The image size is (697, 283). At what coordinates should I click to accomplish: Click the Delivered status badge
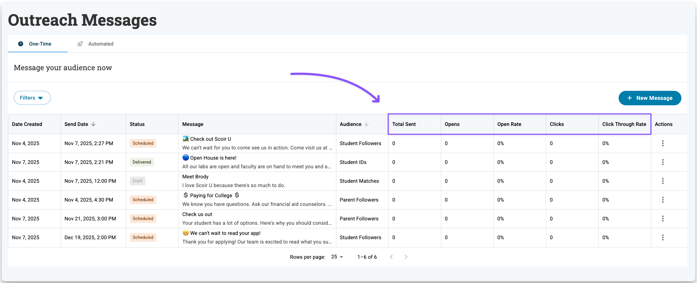[x=142, y=162]
